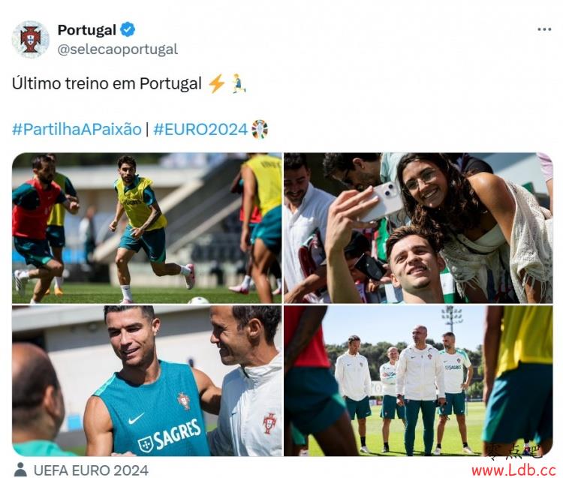The image size is (563, 478).
Task: Open the #PartilhaAPaixão hashtag
Action: 77,129
